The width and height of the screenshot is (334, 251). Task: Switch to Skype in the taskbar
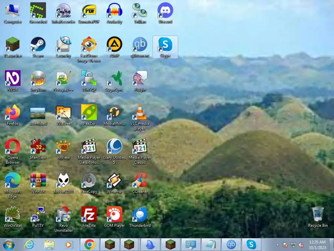coord(251,244)
